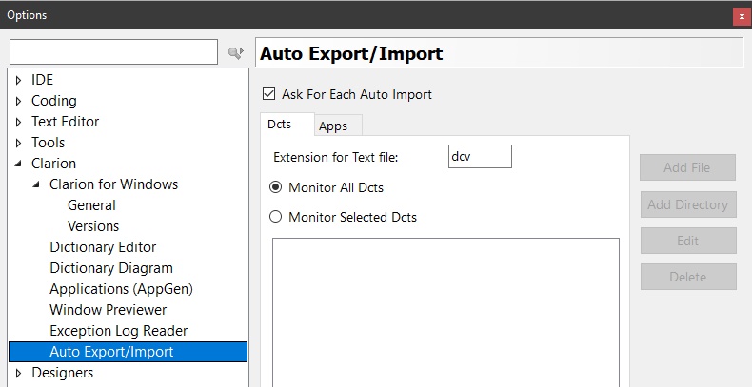The height and width of the screenshot is (387, 752).
Task: Toggle Ask For Each Auto Import checkbox
Action: pos(268,94)
